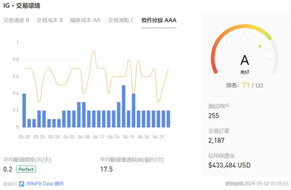The width and height of the screenshot is (291, 190).
Task: Click the 平均斷線頻率(次/天) label
Action: (27, 160)
